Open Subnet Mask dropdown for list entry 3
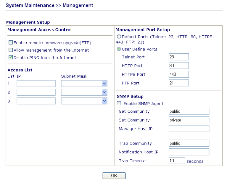227x182 pixels. pos(84,101)
